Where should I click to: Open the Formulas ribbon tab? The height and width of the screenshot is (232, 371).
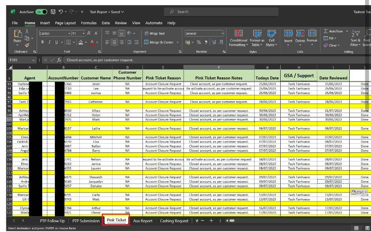tap(88, 23)
